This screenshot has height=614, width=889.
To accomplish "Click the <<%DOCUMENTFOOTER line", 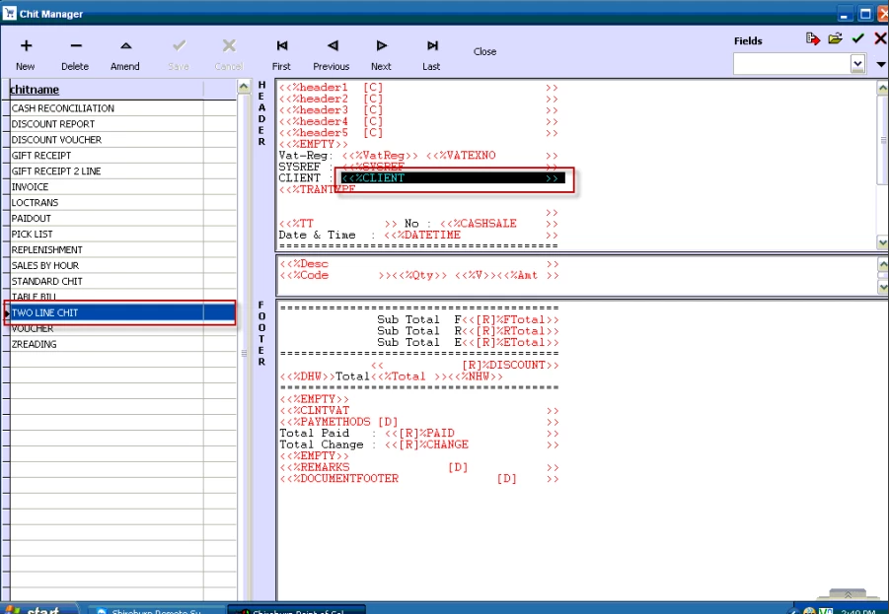I will [419, 479].
